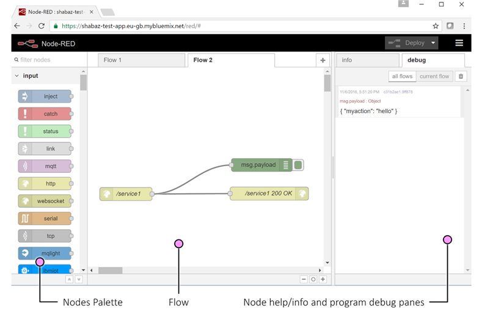The width and height of the screenshot is (479, 311).
Task: Choose the tcp node in palette
Action: pos(45,236)
